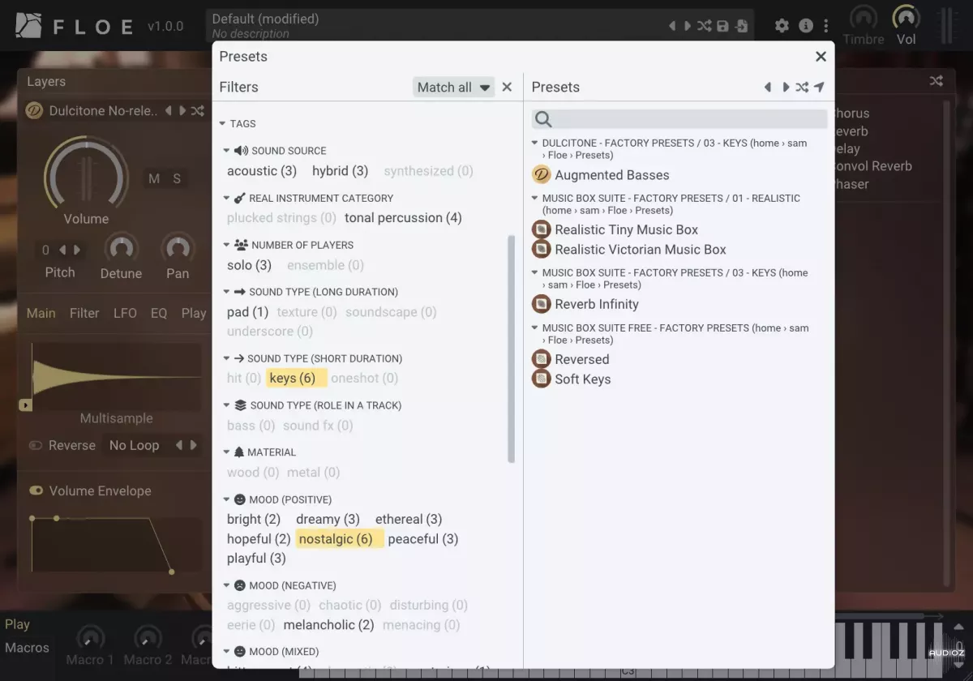Collapse the Mood (Positive) tag group

tap(227, 500)
